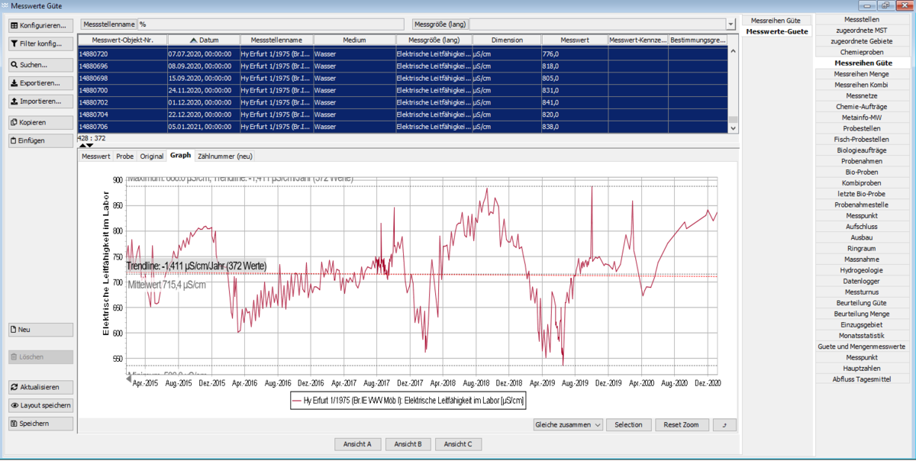Click the Reset Zoom button

[x=682, y=424]
